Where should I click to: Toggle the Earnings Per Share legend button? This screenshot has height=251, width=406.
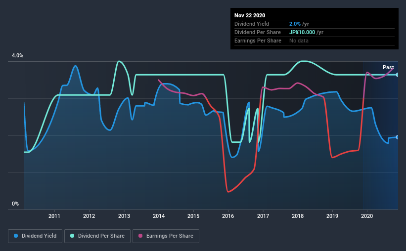166,236
